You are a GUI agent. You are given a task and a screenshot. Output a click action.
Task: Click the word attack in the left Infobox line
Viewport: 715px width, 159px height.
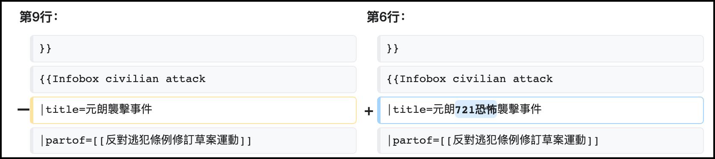pyautogui.click(x=186, y=79)
